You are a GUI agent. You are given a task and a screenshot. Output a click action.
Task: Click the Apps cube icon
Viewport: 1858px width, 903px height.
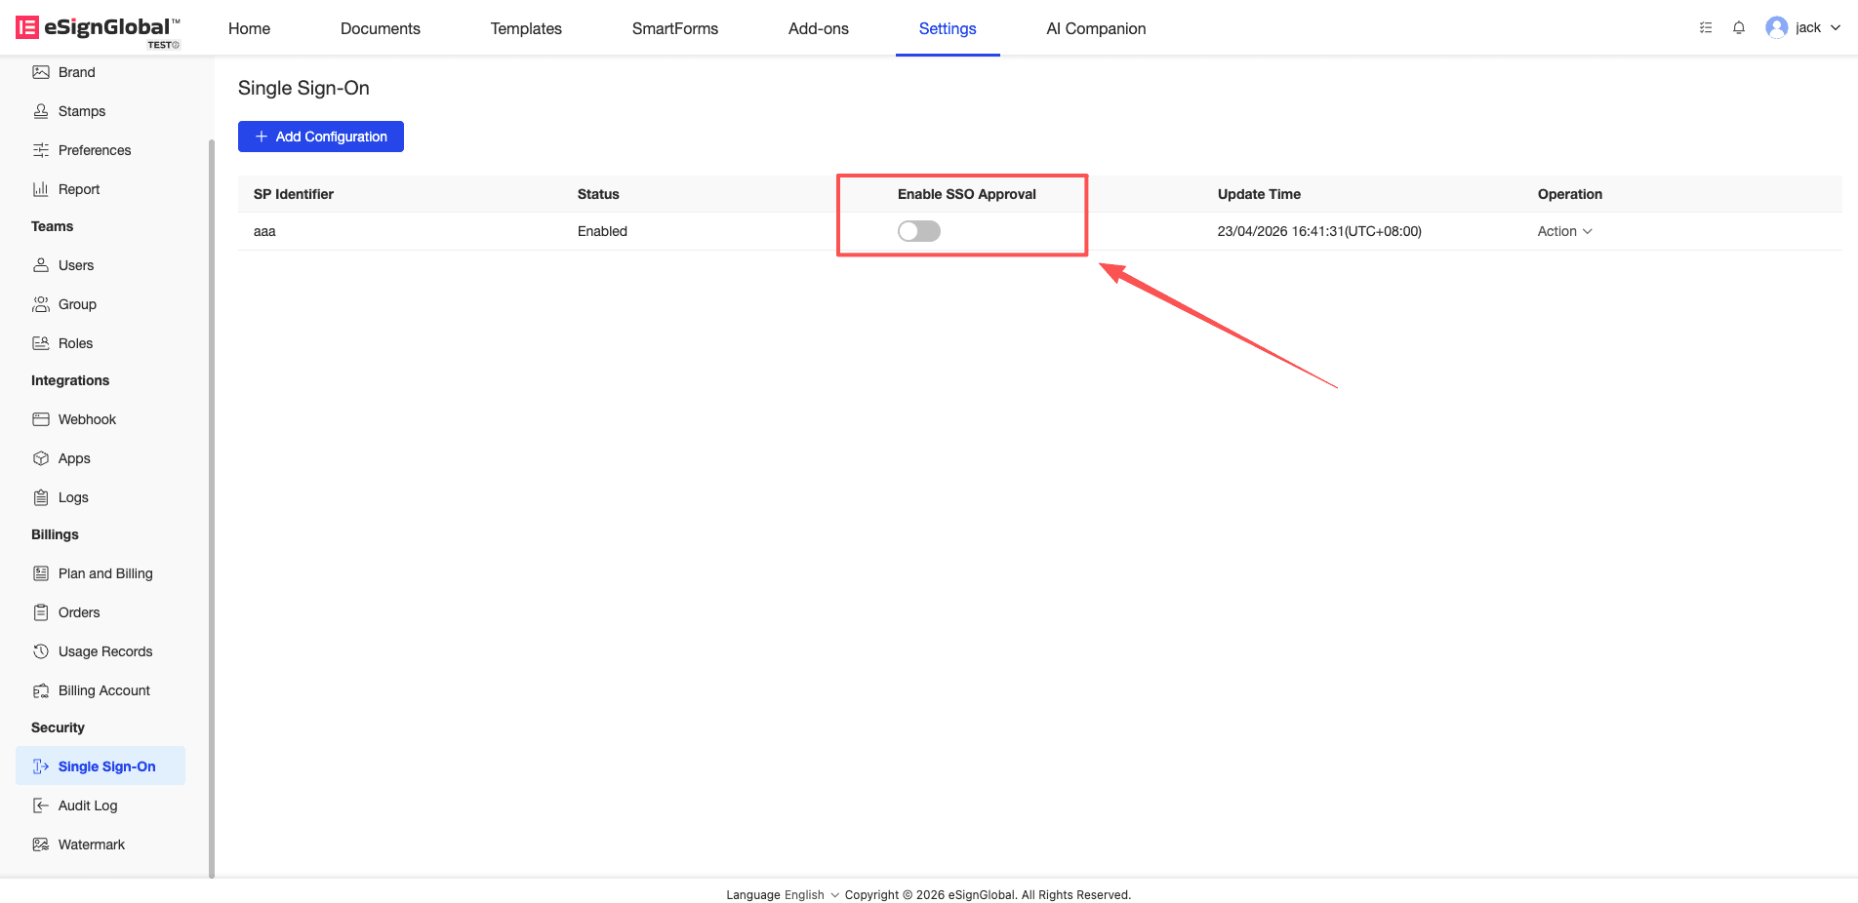tap(41, 458)
